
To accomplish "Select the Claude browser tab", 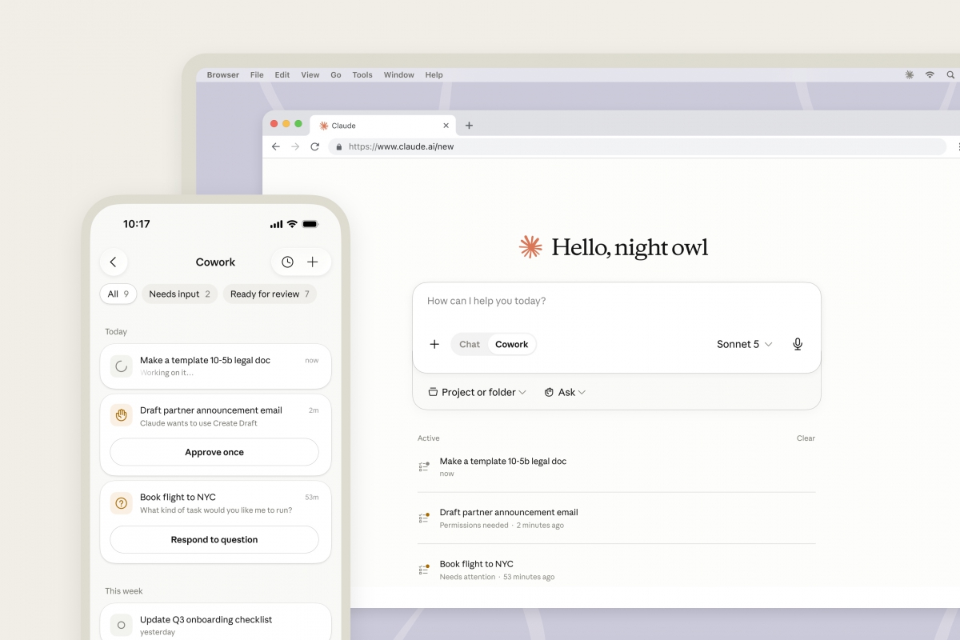I will [x=382, y=126].
